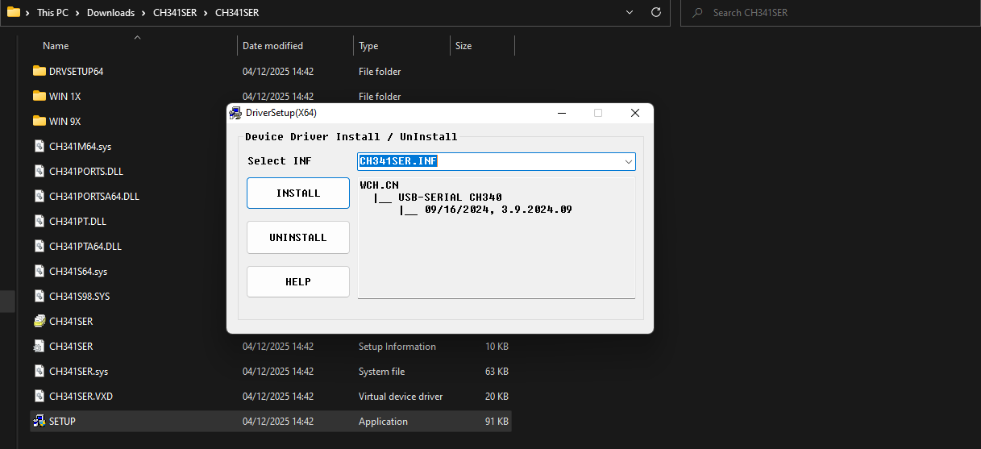
Task: Select the DRVSETUP64 folder icon
Action: [x=39, y=71]
